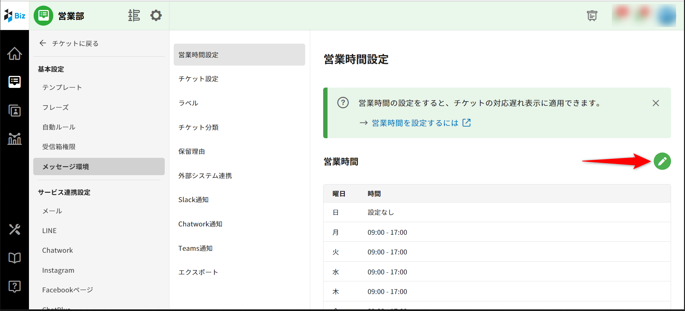Click the blurred user profile area
Viewport: 685px width, 311px height.
pyautogui.click(x=644, y=15)
